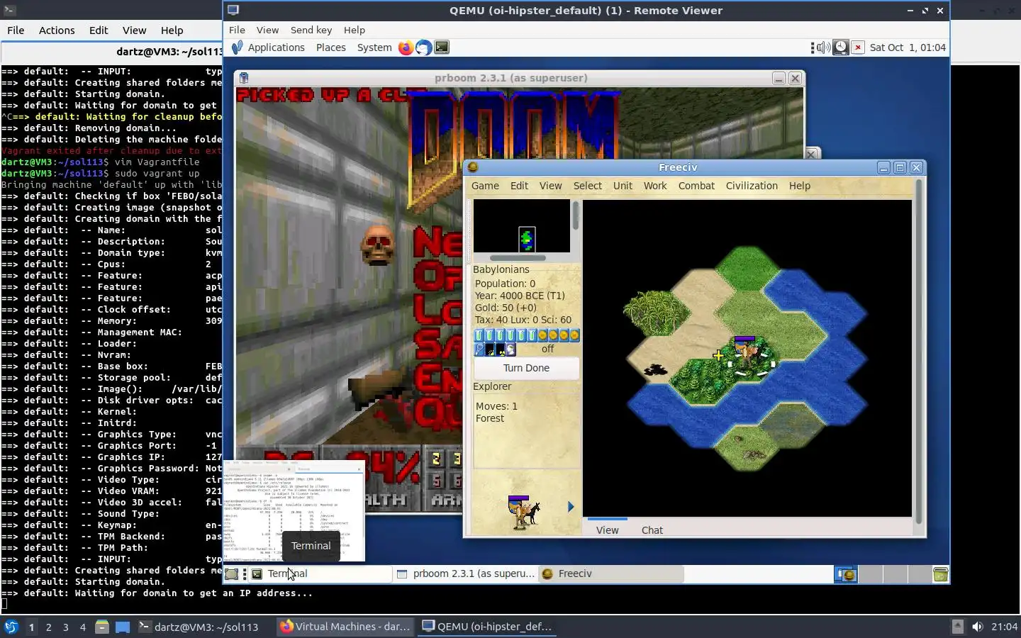Image resolution: width=1021 pixels, height=638 pixels.
Task: Open Freeciv Work menu
Action: 655,186
